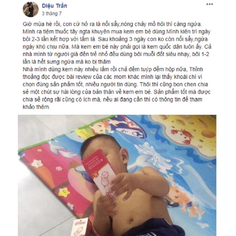236x236 pixels.
Task: Click Diệu Trần's profile avatar picture
Action: click(x=31, y=9)
